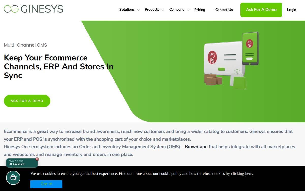Click the shopping bags illustration

point(238,79)
